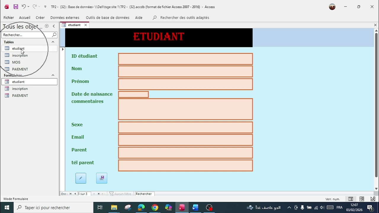379x213 pixels.
Task: Click the vertical scrollbar down arrow
Action: pyautogui.click(x=376, y=189)
